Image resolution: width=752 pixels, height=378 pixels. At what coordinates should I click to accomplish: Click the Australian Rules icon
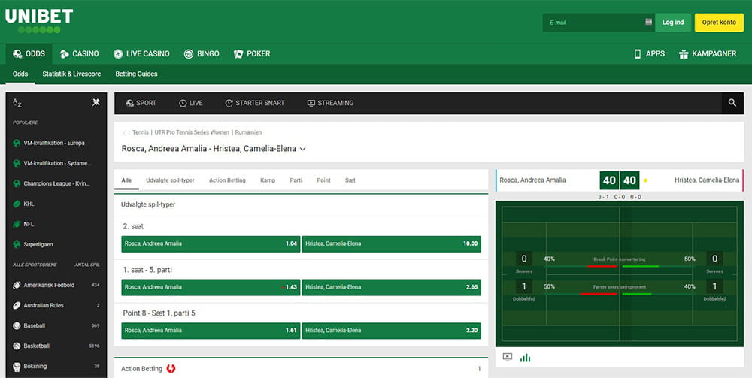[x=17, y=305]
